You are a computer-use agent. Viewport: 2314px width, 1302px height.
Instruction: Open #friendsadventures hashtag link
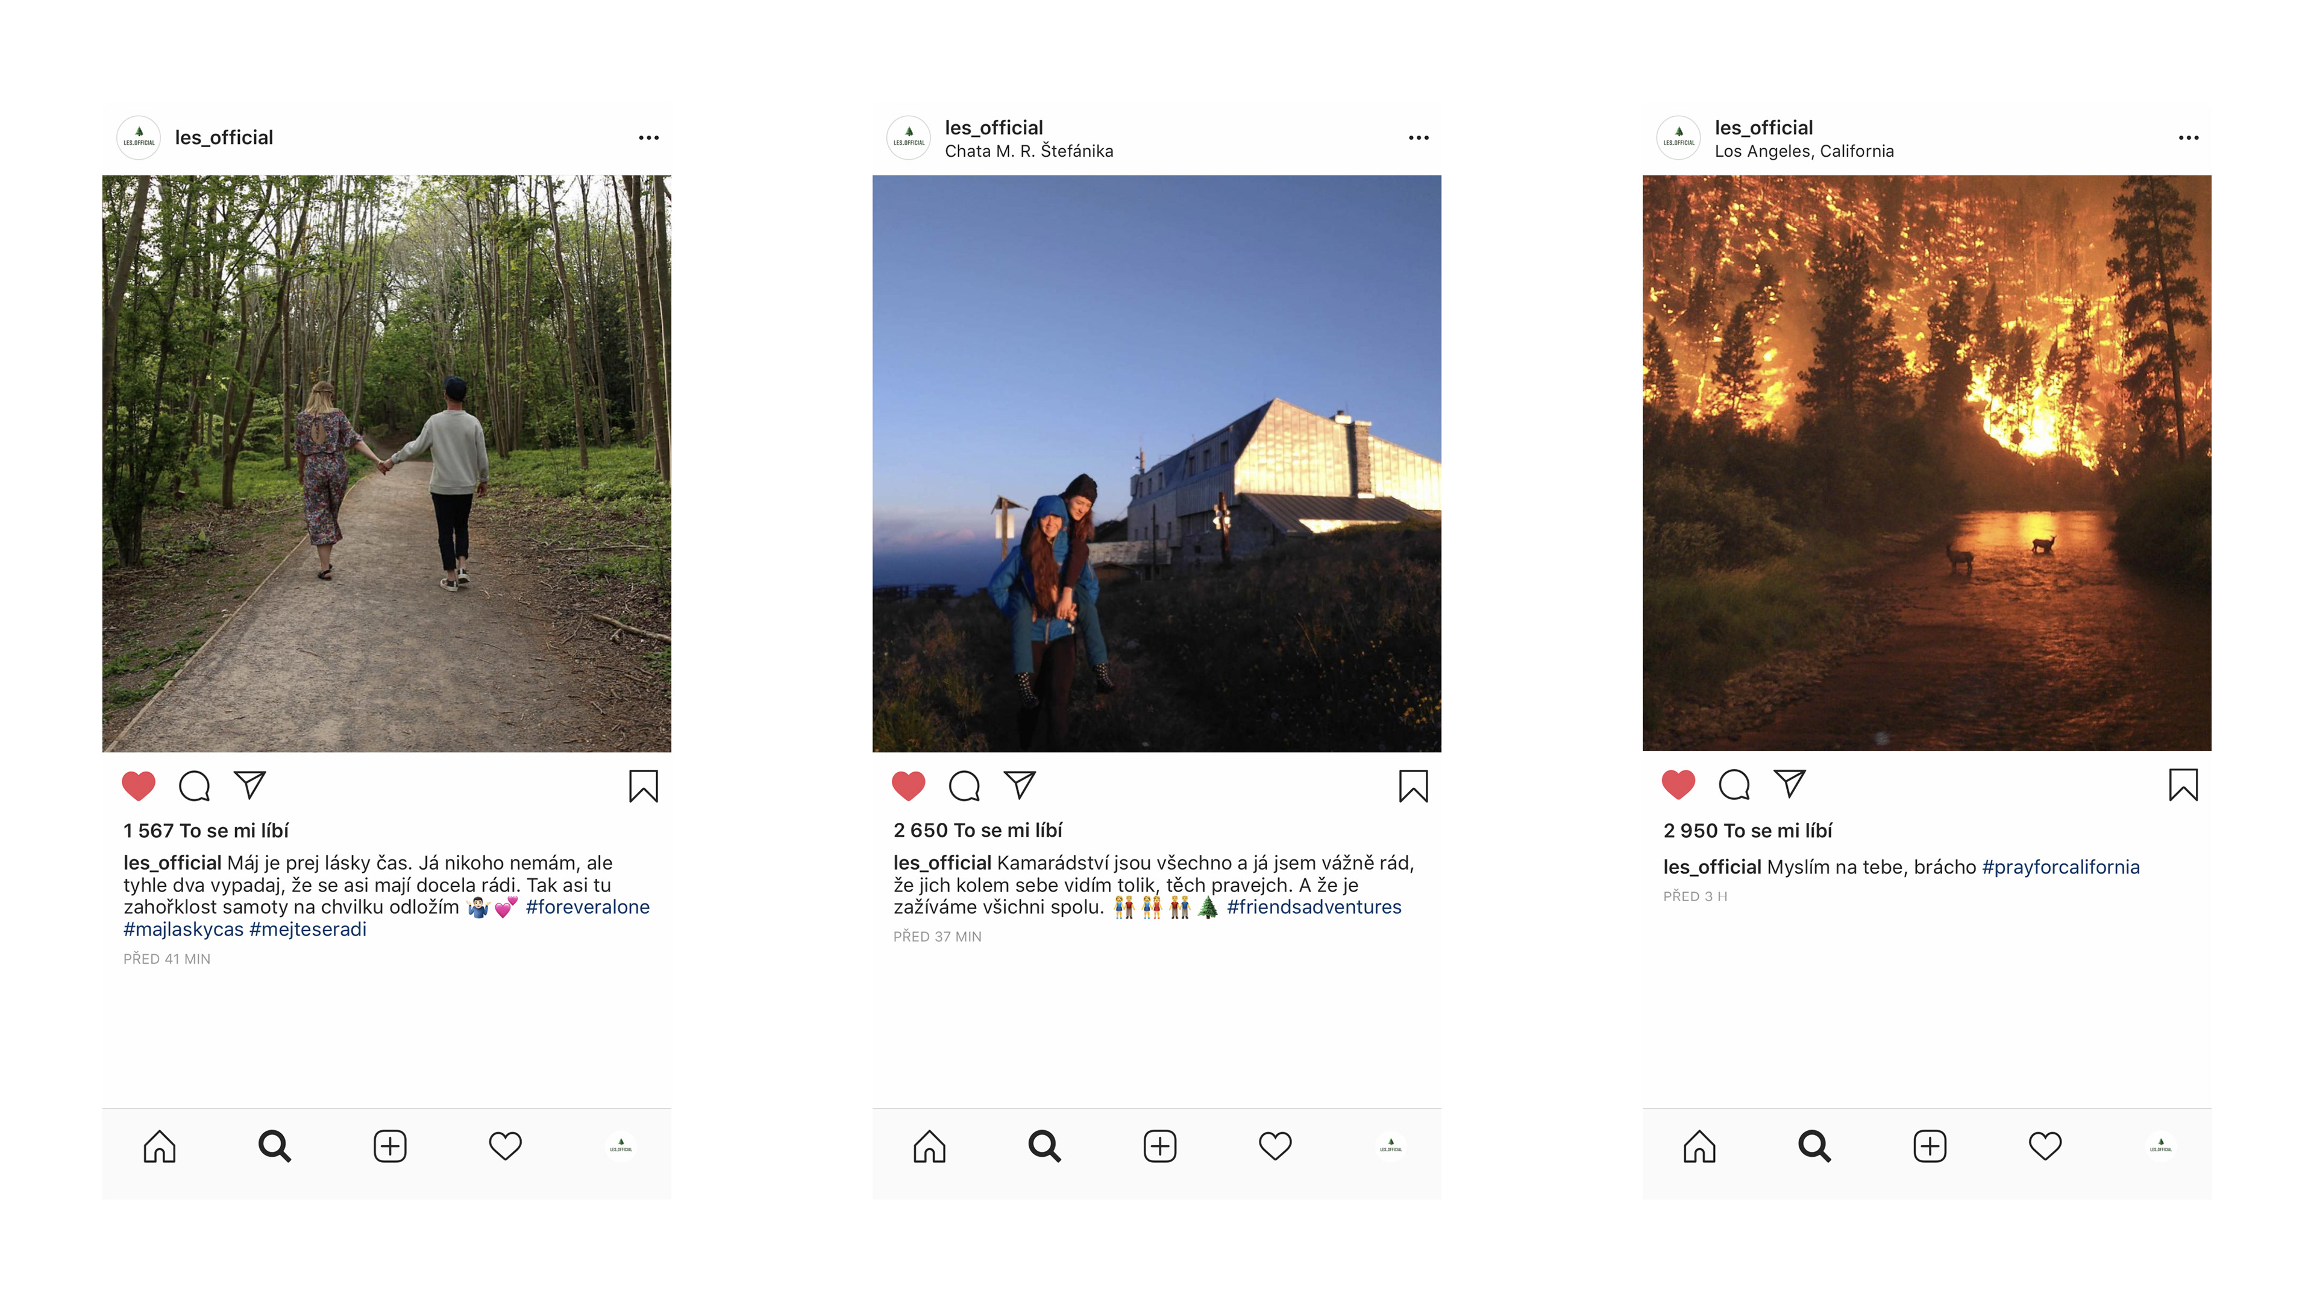(1314, 907)
